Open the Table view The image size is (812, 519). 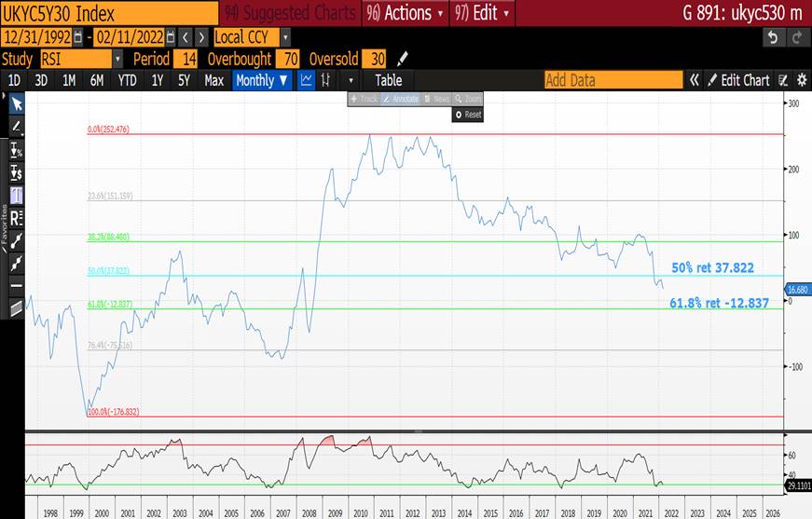click(x=389, y=80)
